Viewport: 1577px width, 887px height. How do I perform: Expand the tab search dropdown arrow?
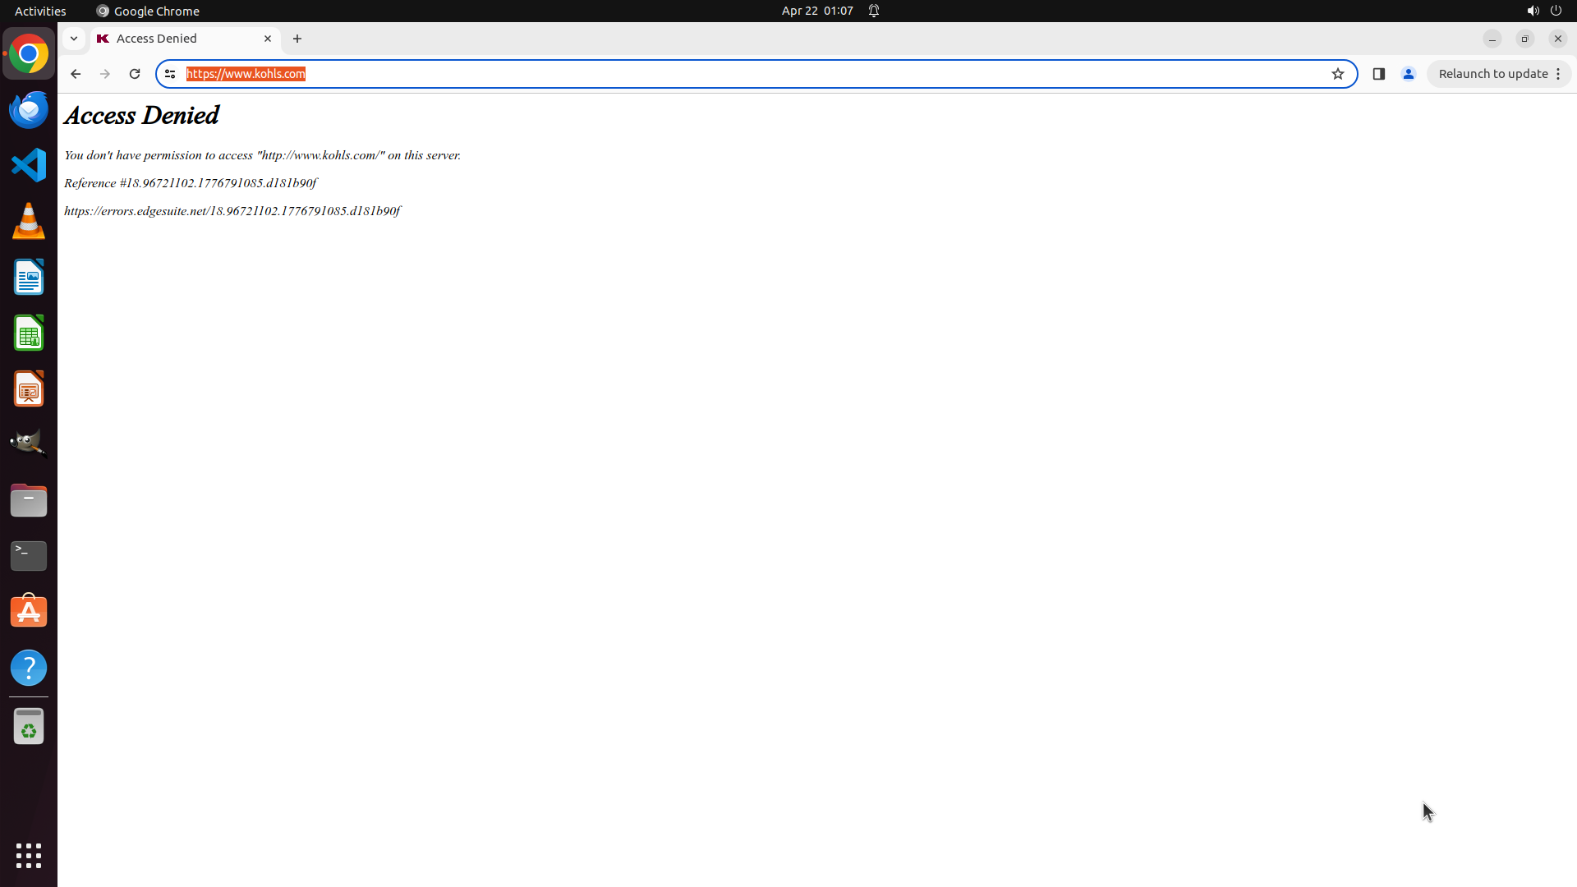coord(74,39)
